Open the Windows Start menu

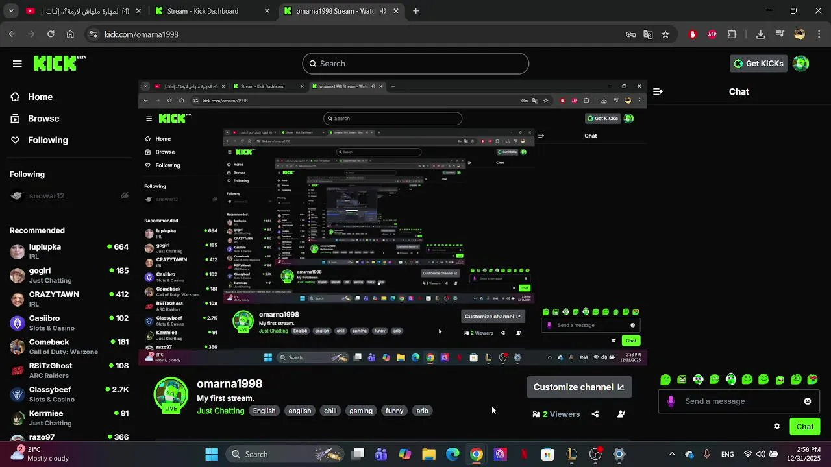[x=212, y=454]
